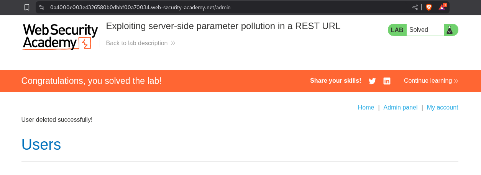481x175 pixels.
Task: Share on LinkedIn via its icon
Action: click(x=387, y=81)
